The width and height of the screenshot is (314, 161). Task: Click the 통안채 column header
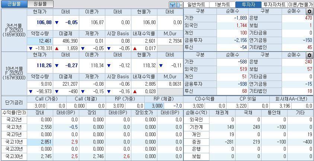[x=274, y=113]
